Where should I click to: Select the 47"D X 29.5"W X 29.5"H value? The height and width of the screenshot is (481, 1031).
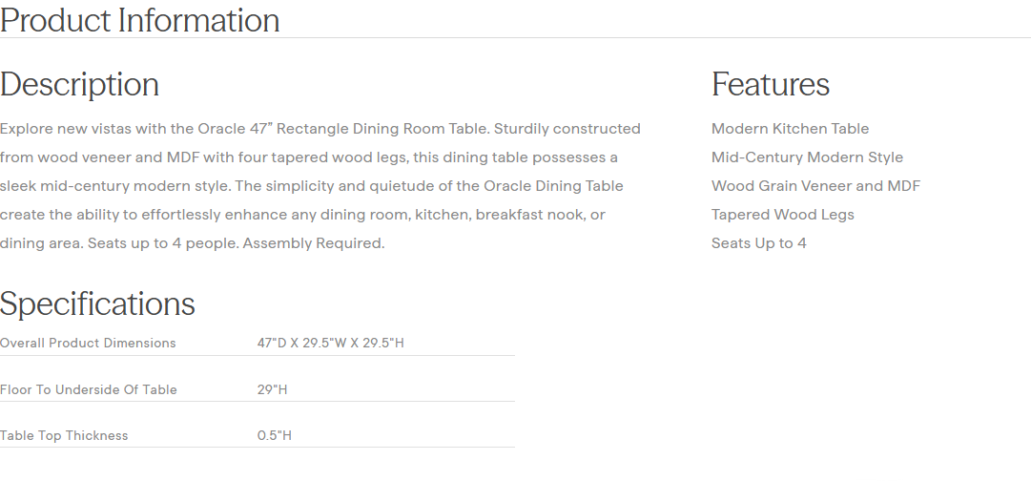pos(330,343)
